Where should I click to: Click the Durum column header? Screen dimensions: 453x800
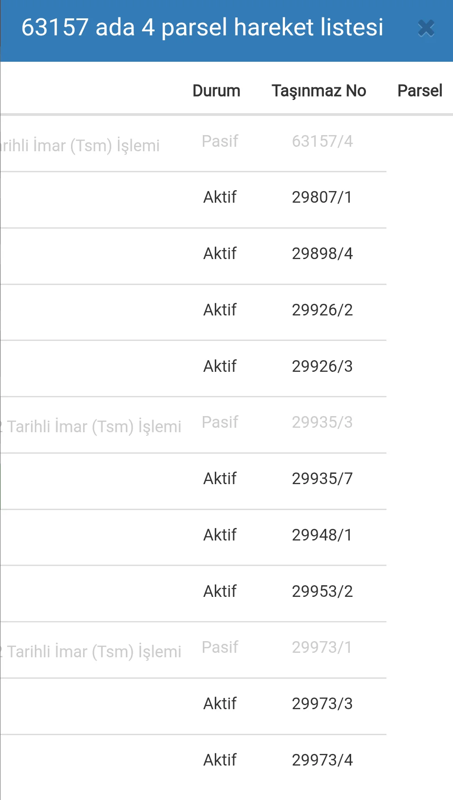[x=216, y=91]
